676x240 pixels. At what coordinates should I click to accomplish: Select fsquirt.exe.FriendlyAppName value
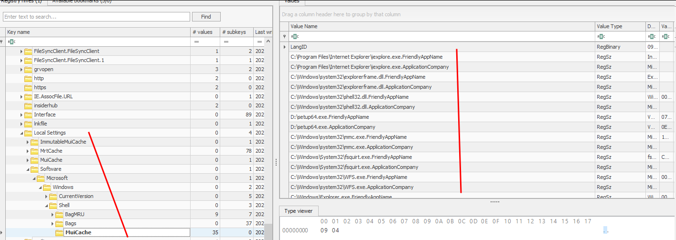351,157
